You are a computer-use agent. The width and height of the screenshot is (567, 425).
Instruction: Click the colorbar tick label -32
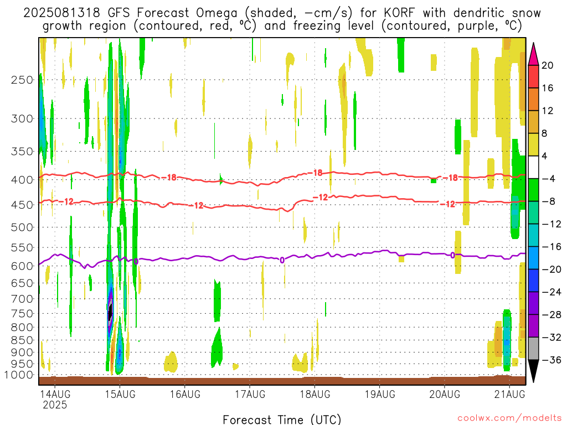[x=551, y=337]
